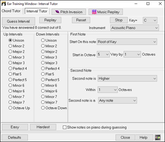Pick Major 2 under Down Intervals
Screen dimensions: 165x142
[x=49, y=52]
